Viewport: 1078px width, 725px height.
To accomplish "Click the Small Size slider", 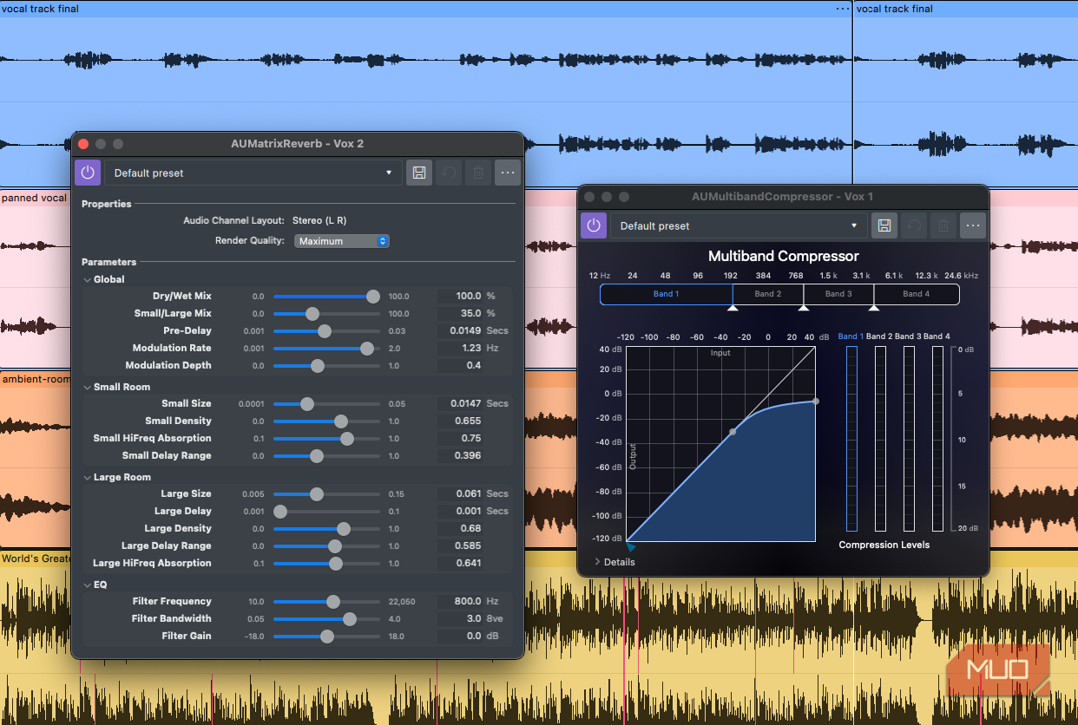I will tap(326, 403).
